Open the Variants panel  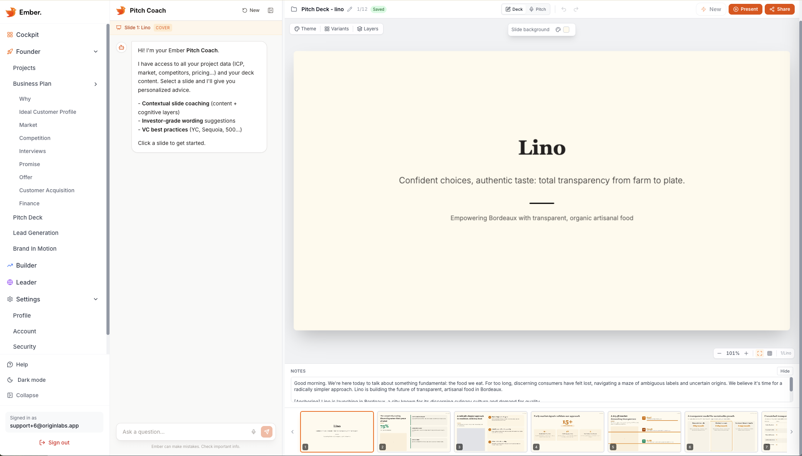[327, 29]
